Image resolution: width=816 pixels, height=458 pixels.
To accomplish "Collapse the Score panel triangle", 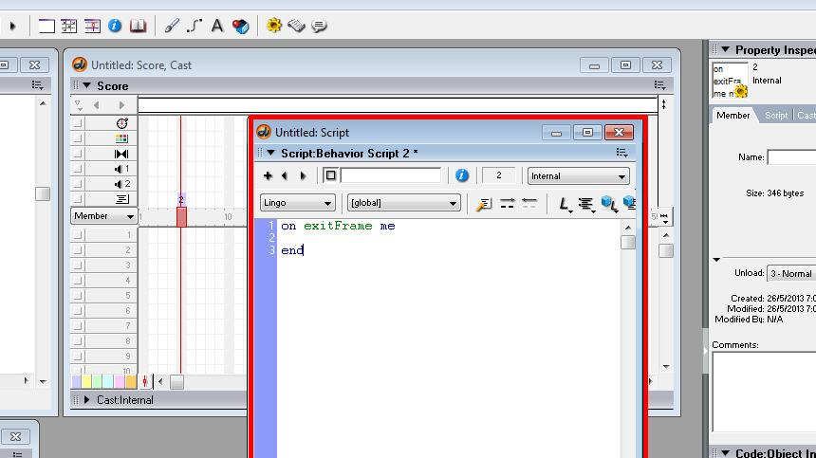I will click(87, 85).
